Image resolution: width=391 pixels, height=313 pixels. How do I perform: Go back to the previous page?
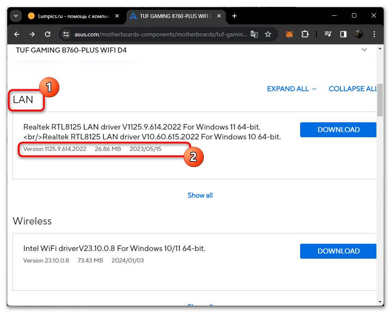(x=17, y=34)
